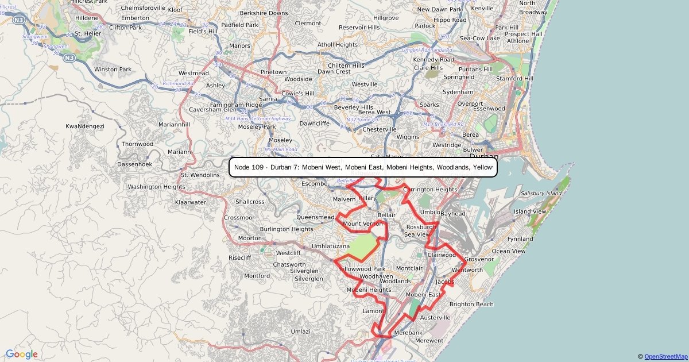This screenshot has width=689, height=362.
Task: Click the Ocean View label
Action: tap(509, 251)
